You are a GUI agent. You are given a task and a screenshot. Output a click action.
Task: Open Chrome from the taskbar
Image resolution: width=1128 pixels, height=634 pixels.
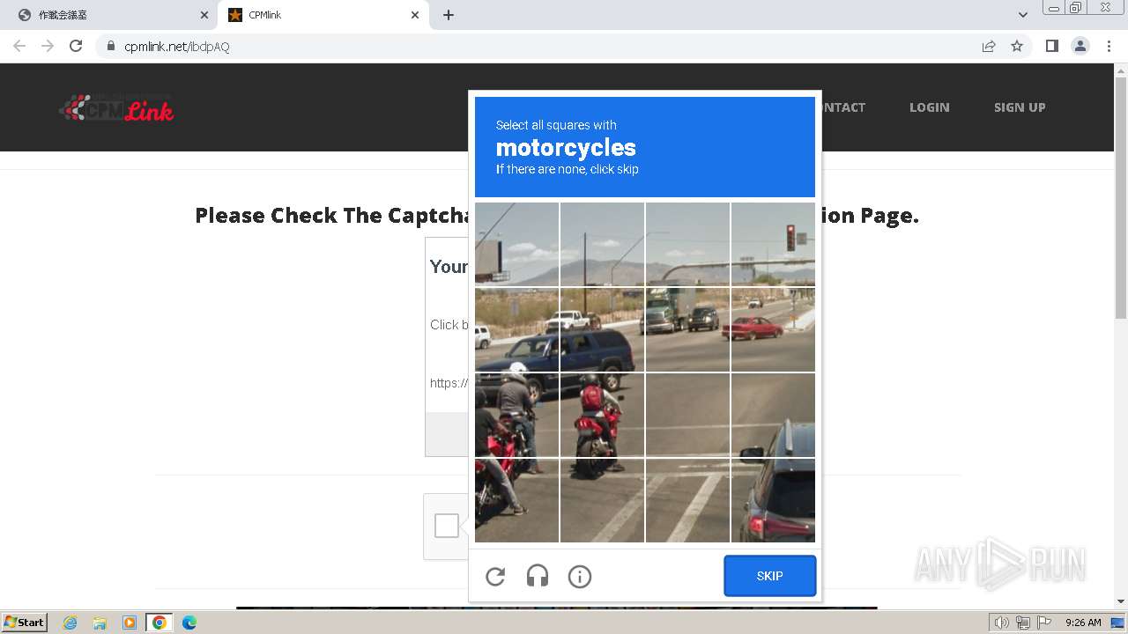pos(160,623)
